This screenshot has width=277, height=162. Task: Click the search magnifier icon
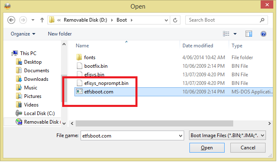pyautogui.click(x=262, y=20)
